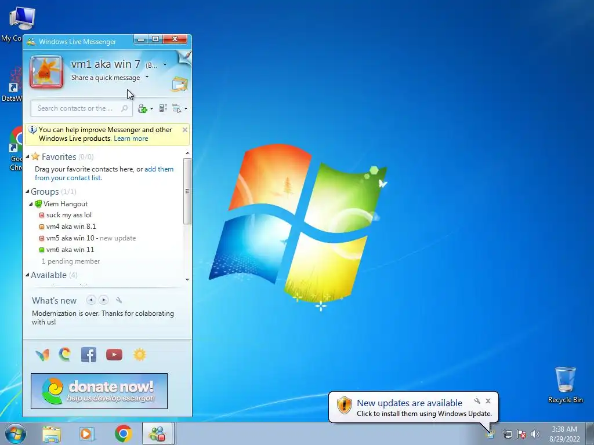Click the search magnifier icon

pyautogui.click(x=124, y=108)
